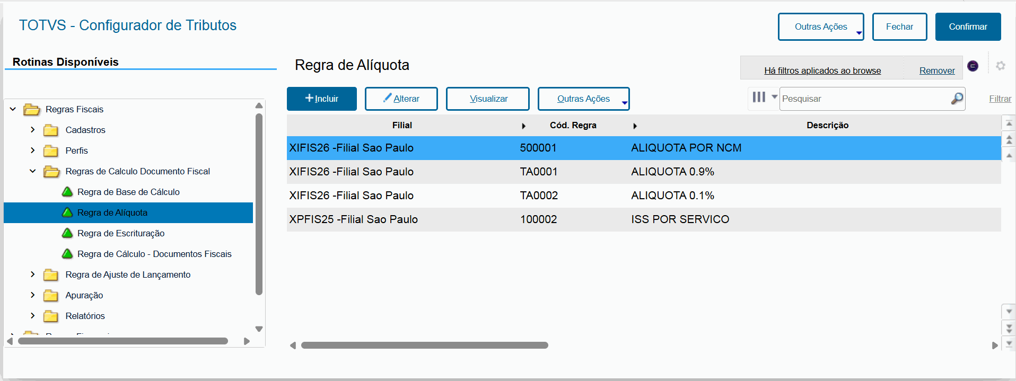The width and height of the screenshot is (1016, 381).
Task: Open Regra de Cálculo - Documentos Fiscais
Action: [x=154, y=254]
